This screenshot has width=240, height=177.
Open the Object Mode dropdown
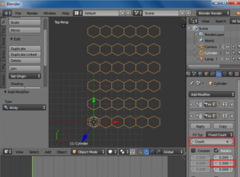[88, 152]
